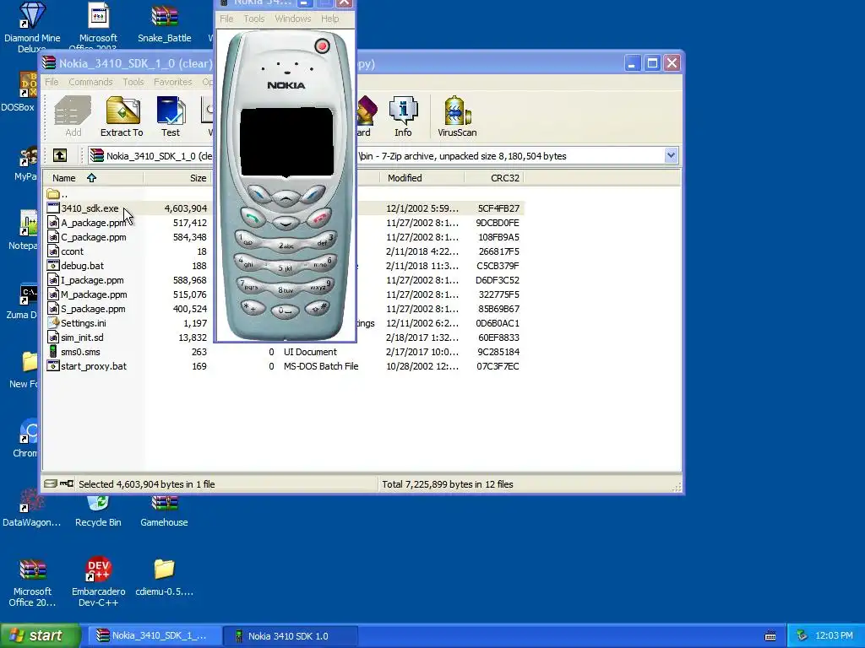
Task: Select the cdiemu-0.5 folder on the desktop
Action: point(165,577)
